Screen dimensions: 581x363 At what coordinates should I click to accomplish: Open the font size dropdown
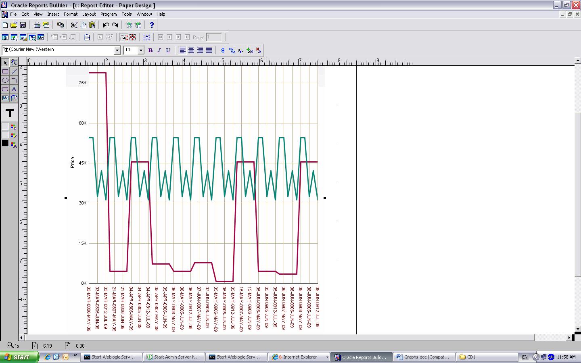click(x=141, y=50)
